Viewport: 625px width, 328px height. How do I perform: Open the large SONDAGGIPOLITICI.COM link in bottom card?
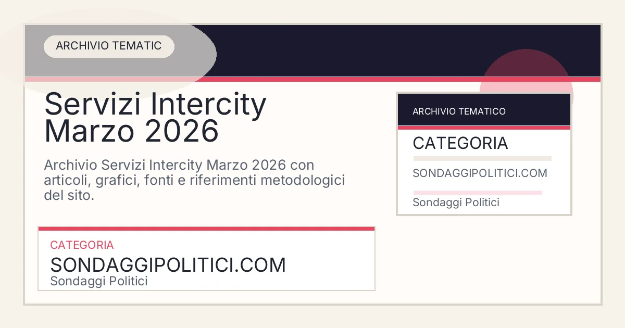coord(168,265)
